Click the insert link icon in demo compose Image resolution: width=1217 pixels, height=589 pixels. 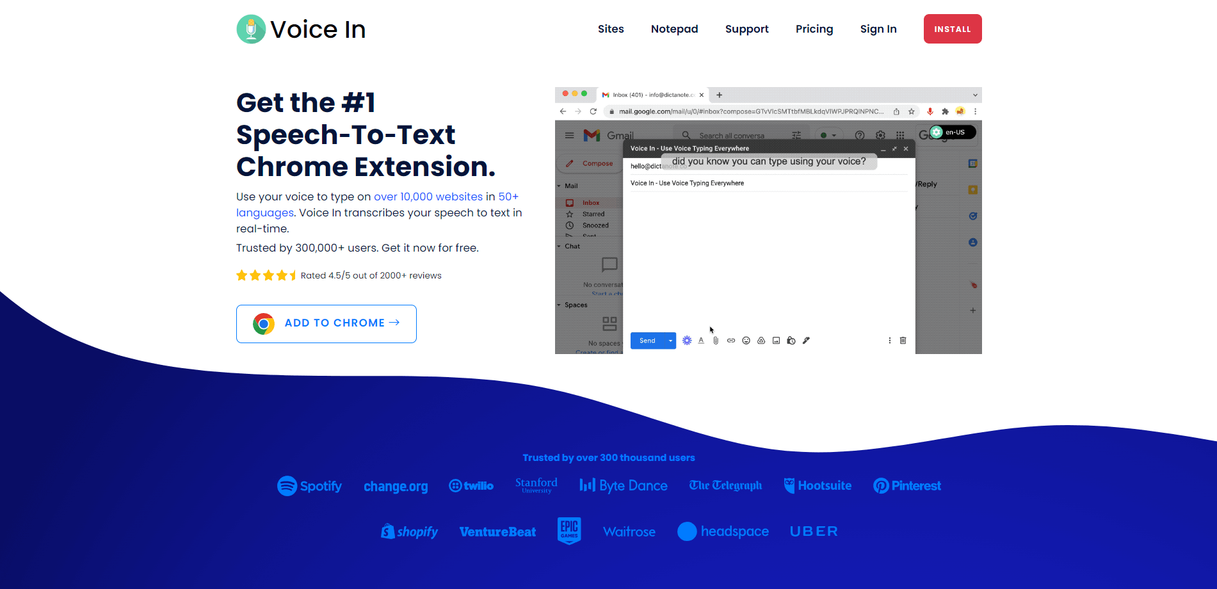coord(730,341)
